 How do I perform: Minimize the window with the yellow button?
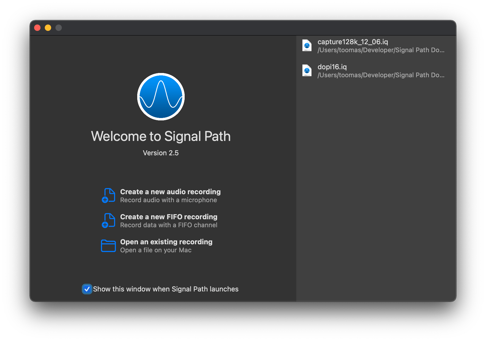pyautogui.click(x=48, y=28)
